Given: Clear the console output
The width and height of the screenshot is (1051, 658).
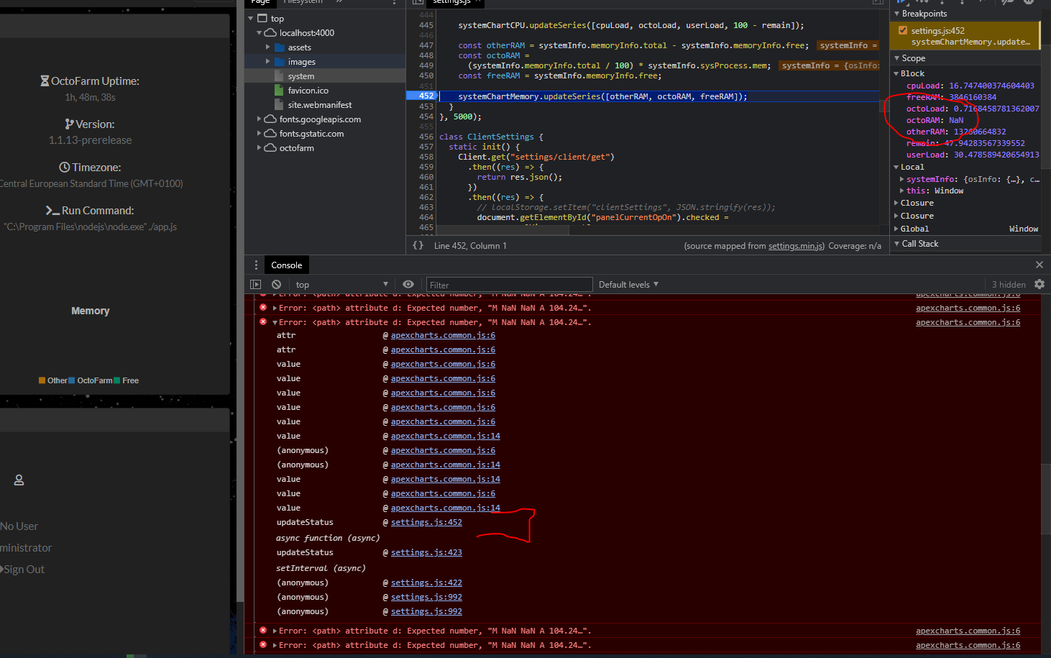Looking at the screenshot, I should [x=275, y=284].
